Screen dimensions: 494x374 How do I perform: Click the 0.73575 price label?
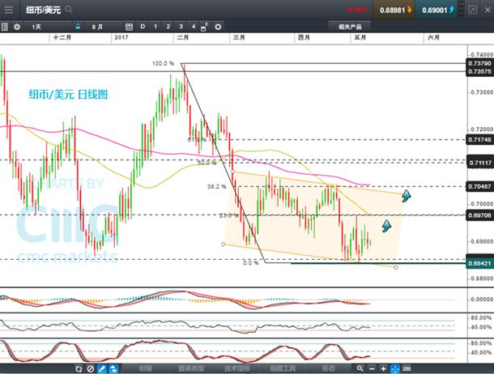point(479,71)
